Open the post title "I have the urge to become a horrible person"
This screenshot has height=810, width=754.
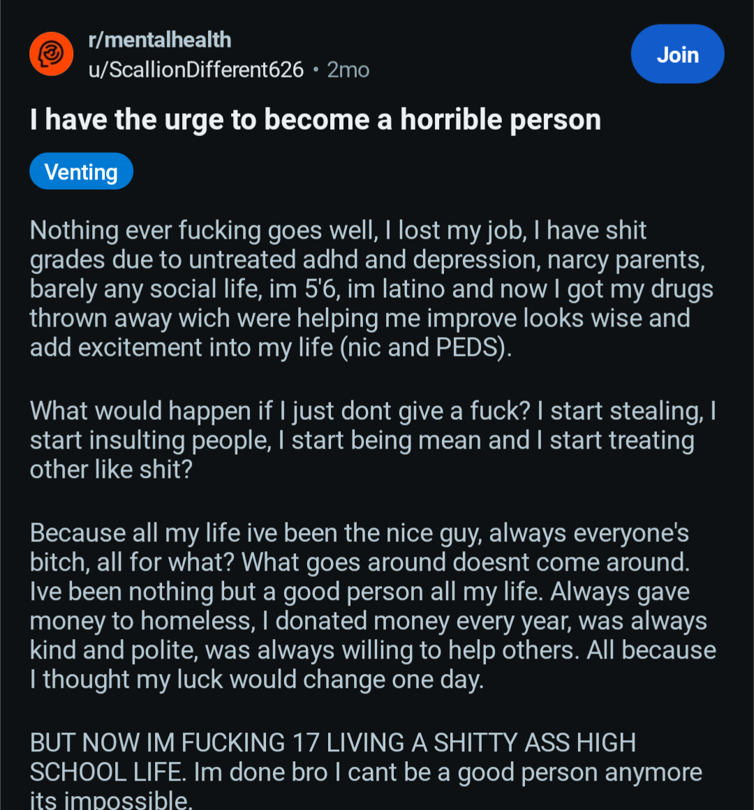pyautogui.click(x=316, y=120)
